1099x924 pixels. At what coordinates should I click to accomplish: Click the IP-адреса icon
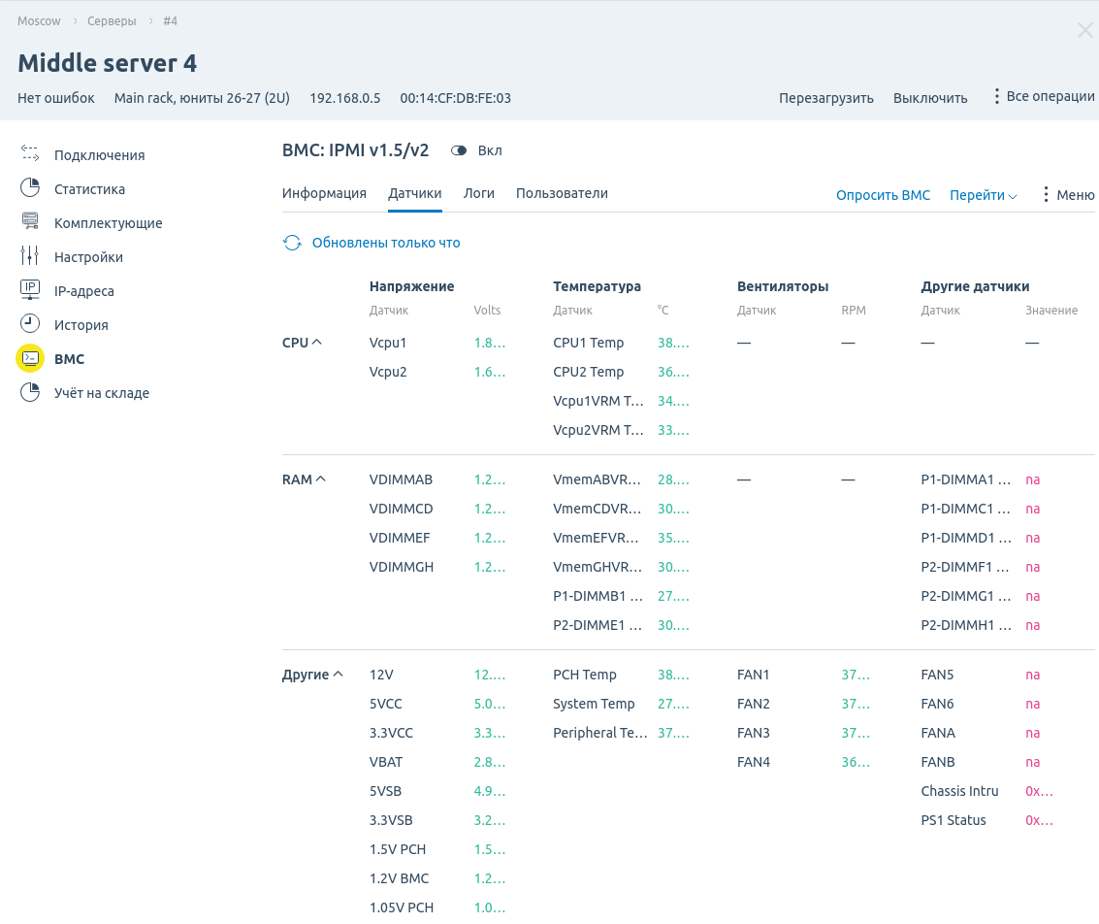pyautogui.click(x=30, y=290)
